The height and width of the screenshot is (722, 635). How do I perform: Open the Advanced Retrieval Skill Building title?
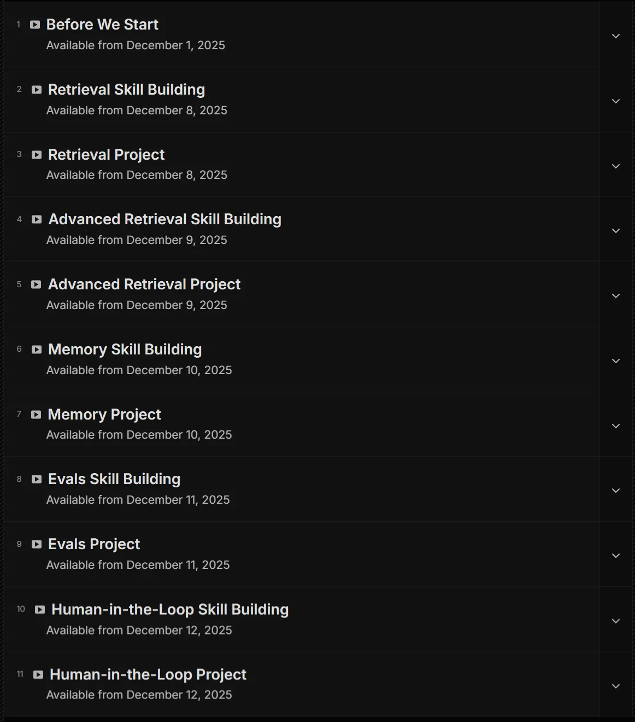[x=165, y=219]
